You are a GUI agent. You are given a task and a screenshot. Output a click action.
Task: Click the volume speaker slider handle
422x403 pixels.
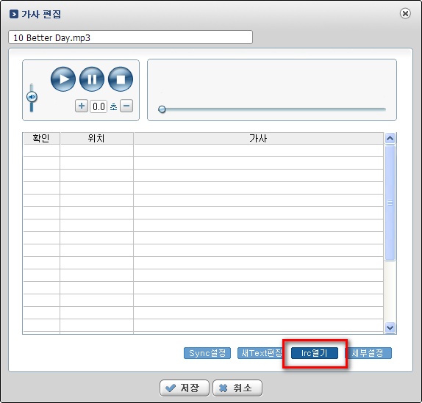[32, 97]
